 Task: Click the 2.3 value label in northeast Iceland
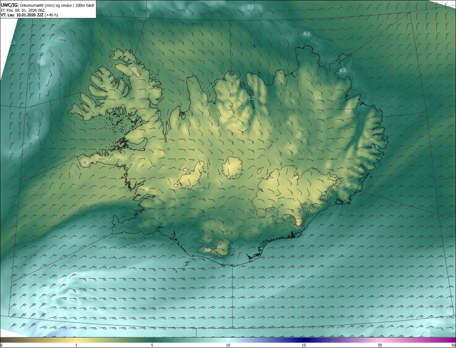point(348,109)
